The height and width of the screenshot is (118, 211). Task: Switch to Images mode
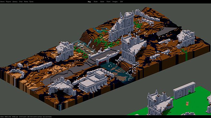click(115, 2)
